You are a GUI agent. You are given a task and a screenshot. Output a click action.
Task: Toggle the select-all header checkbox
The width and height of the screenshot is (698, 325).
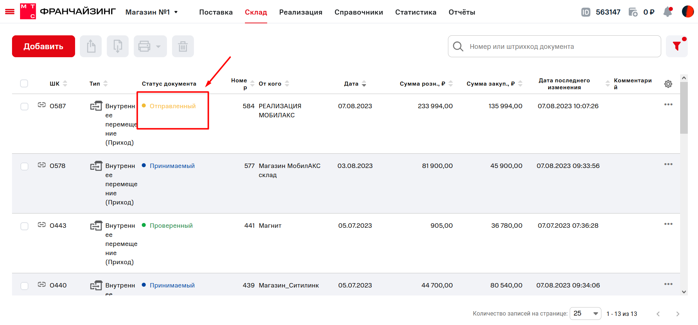pos(24,83)
